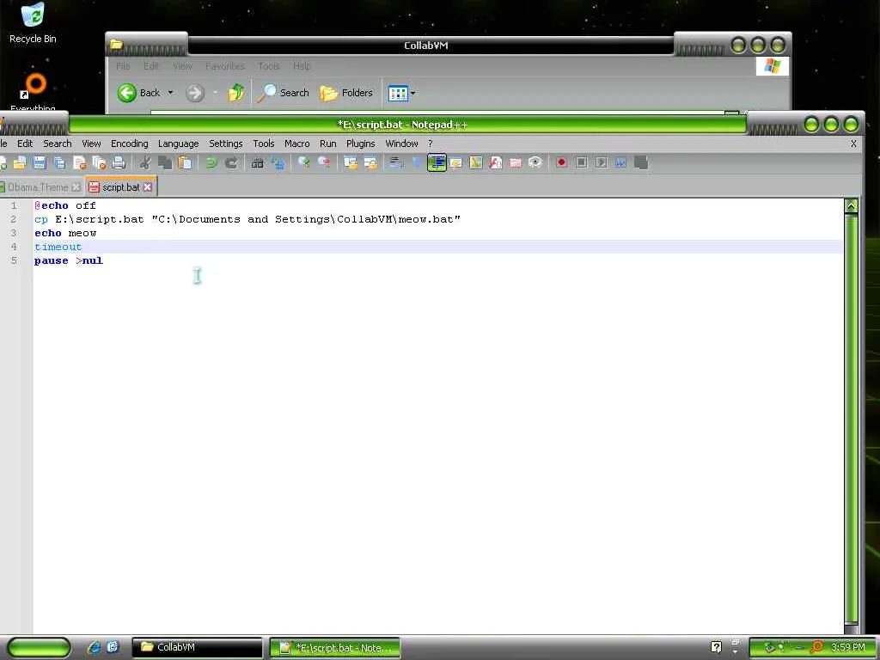Cut selection with the scissors icon

pyautogui.click(x=145, y=162)
